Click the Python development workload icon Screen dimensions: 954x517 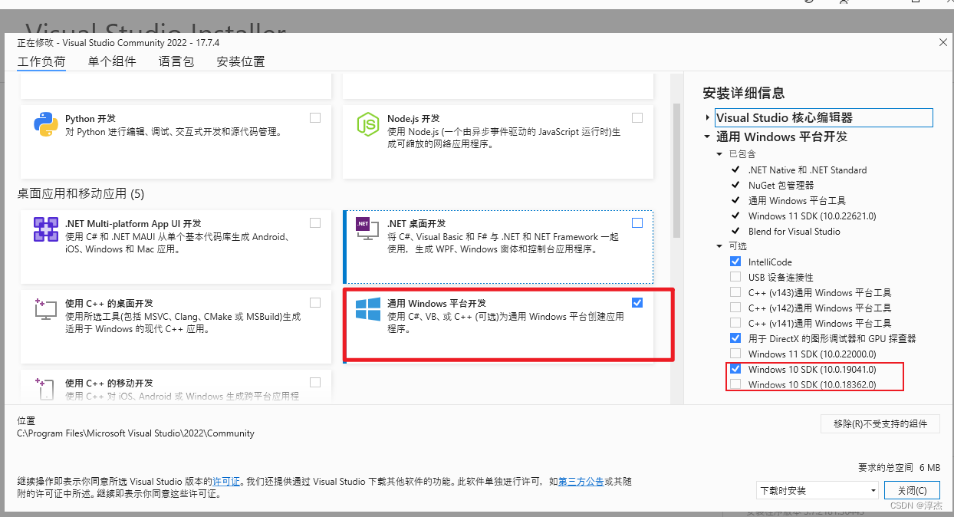tap(46, 124)
